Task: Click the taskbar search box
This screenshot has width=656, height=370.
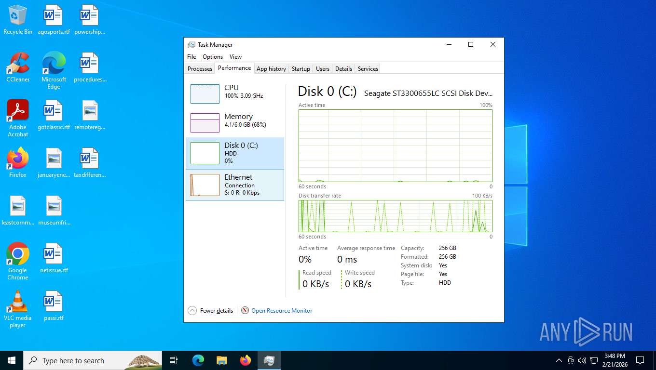Action: coord(93,360)
